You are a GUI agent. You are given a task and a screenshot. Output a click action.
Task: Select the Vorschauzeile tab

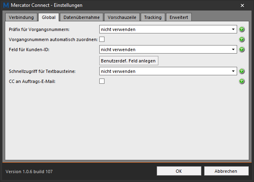[x=122, y=17]
